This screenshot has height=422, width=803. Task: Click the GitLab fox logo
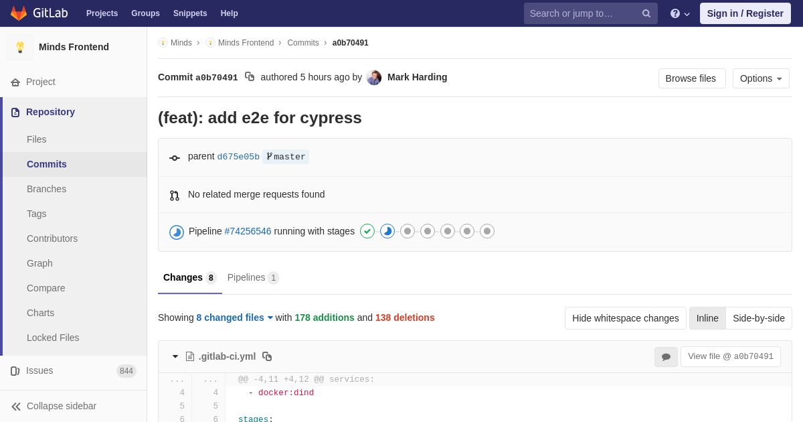coord(19,13)
